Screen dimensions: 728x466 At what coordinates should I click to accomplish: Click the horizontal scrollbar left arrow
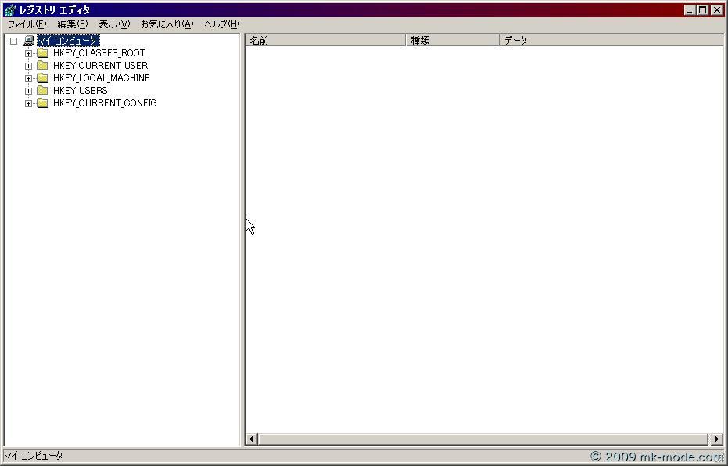tap(252, 439)
